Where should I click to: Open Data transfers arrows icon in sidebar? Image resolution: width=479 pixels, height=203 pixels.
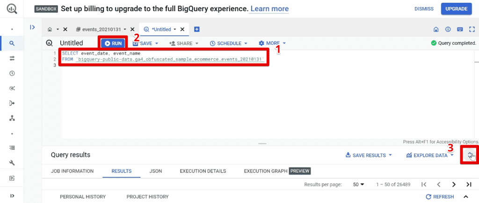click(x=12, y=58)
